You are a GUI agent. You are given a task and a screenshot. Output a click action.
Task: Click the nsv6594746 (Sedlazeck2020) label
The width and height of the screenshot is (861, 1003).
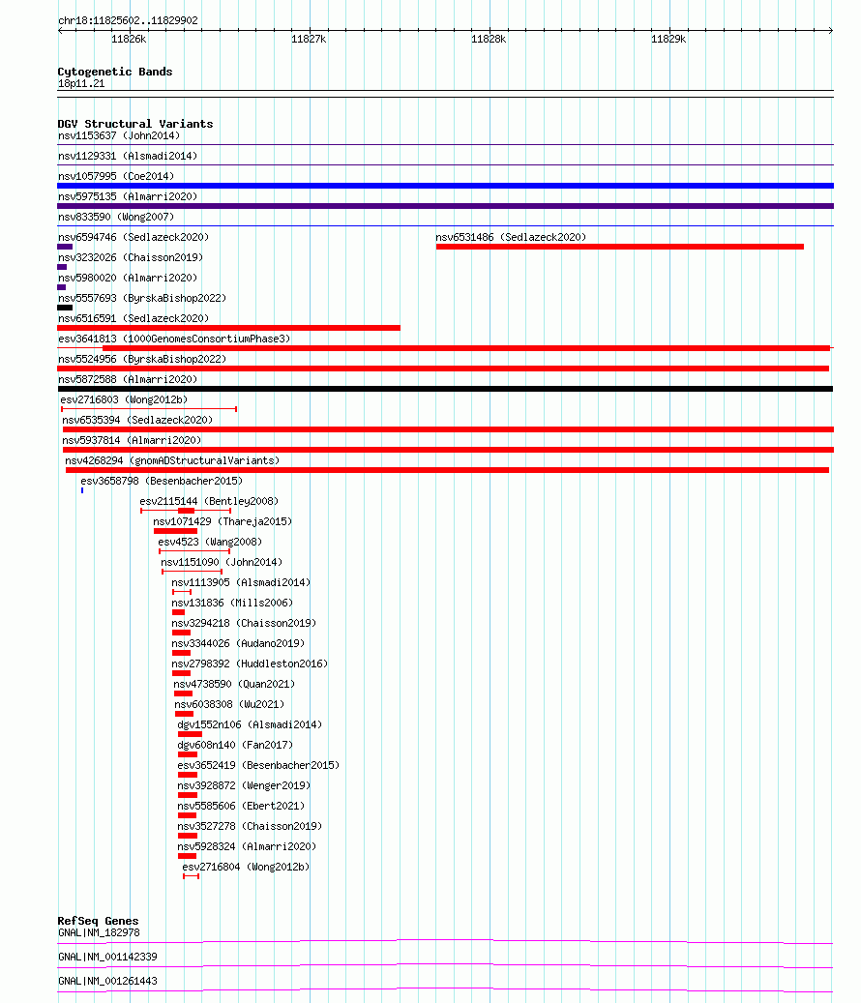click(x=134, y=237)
